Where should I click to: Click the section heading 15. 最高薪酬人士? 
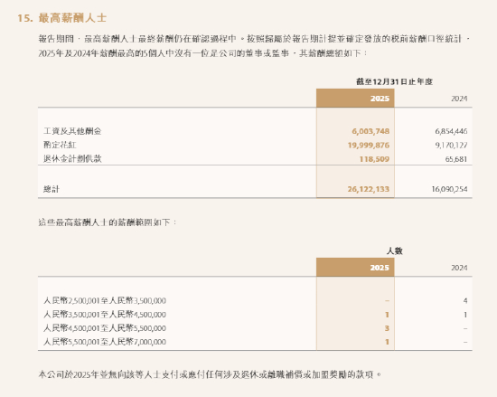[x=61, y=18]
